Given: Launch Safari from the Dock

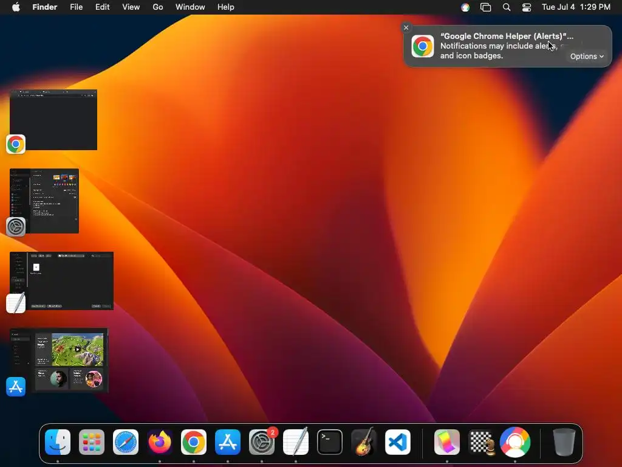Looking at the screenshot, I should tap(126, 442).
